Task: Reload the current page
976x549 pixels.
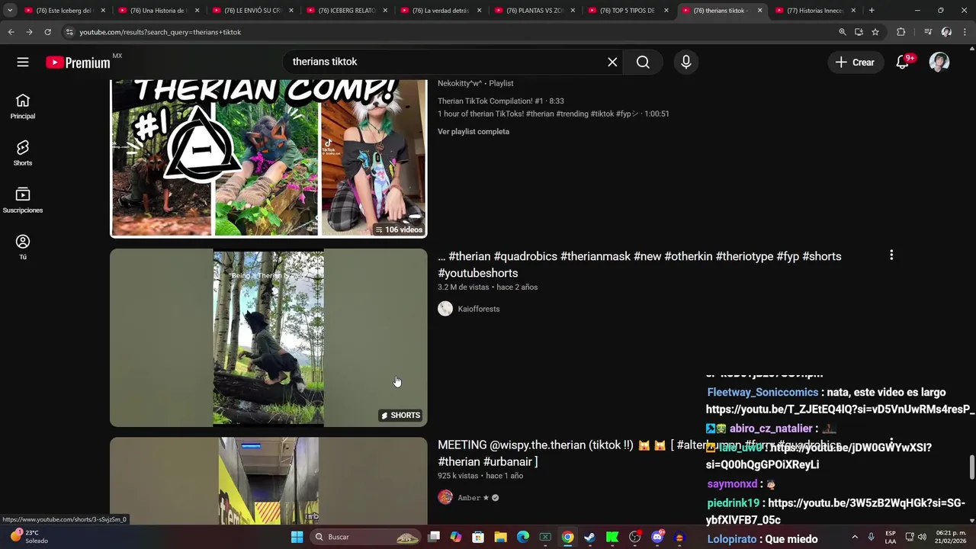Action: point(47,32)
